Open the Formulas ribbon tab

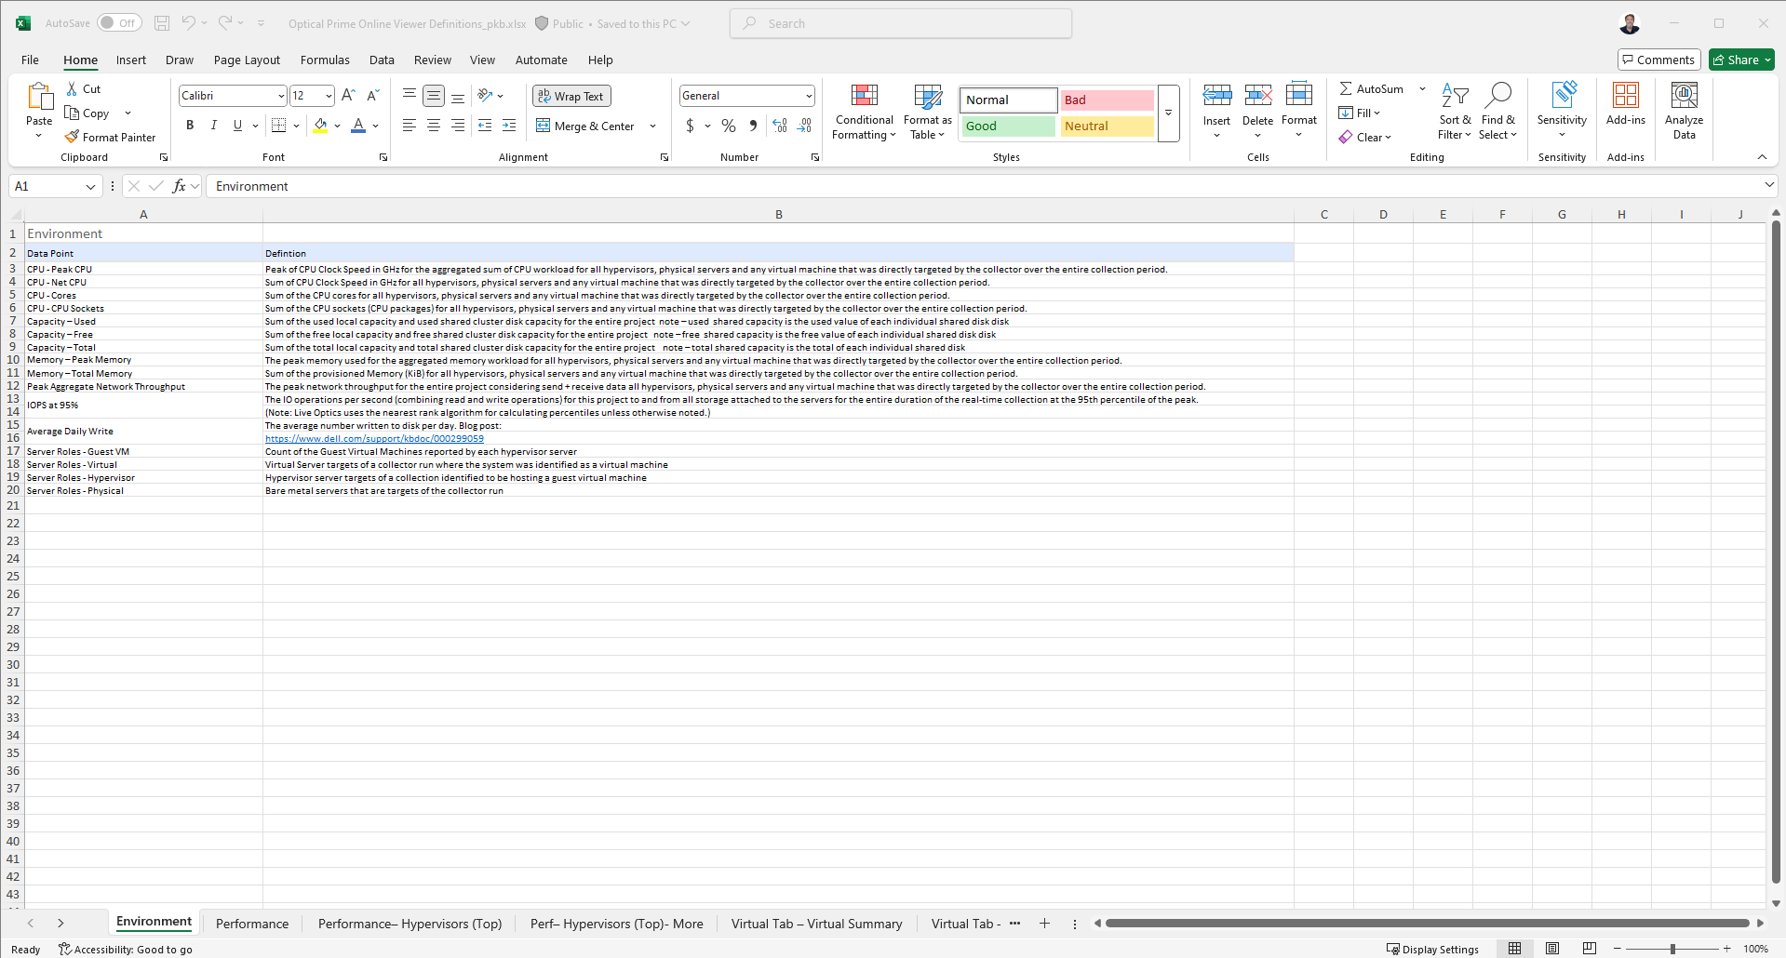tap(325, 60)
